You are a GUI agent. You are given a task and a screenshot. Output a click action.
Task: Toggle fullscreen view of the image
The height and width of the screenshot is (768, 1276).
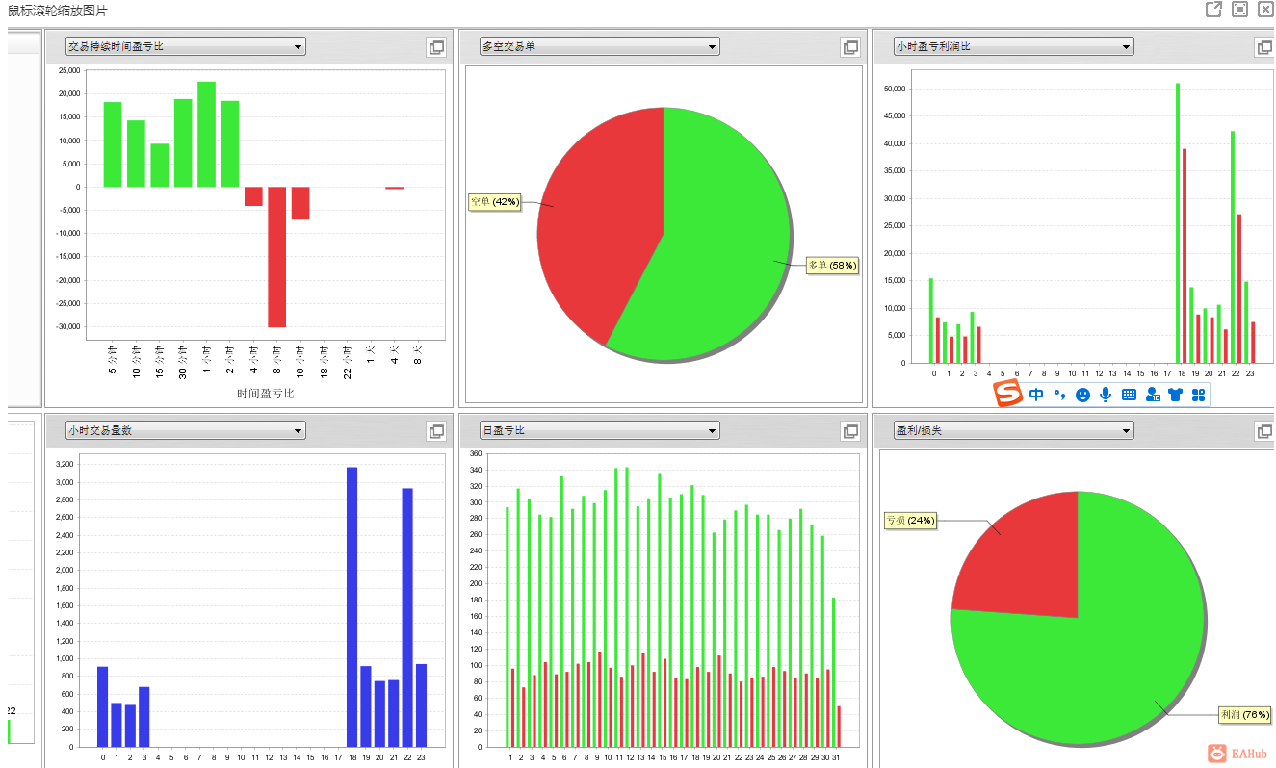pyautogui.click(x=1240, y=10)
